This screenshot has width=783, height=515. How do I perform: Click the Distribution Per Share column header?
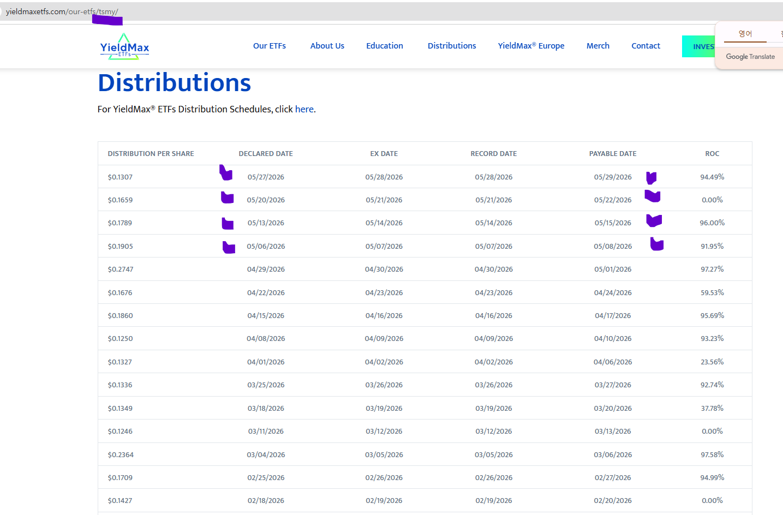point(151,154)
